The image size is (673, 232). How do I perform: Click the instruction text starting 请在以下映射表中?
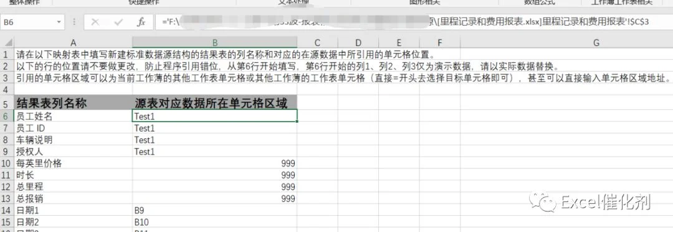(x=226, y=54)
